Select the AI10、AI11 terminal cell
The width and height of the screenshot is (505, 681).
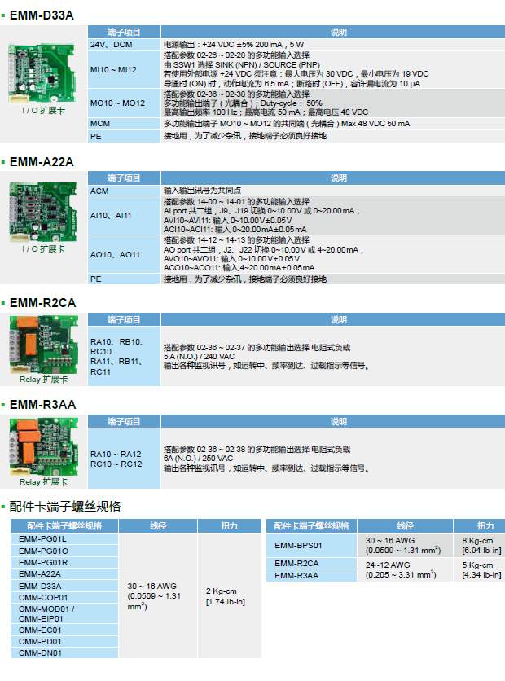click(112, 215)
